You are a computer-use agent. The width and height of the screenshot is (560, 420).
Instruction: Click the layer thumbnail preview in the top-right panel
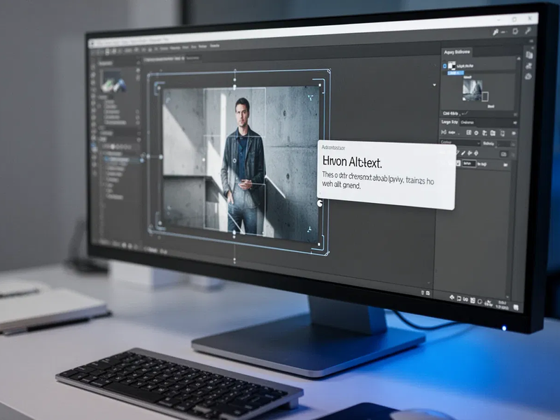(x=472, y=89)
